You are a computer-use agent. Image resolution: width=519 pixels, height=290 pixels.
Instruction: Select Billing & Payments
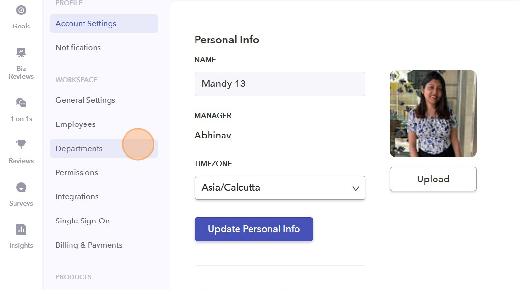(89, 245)
